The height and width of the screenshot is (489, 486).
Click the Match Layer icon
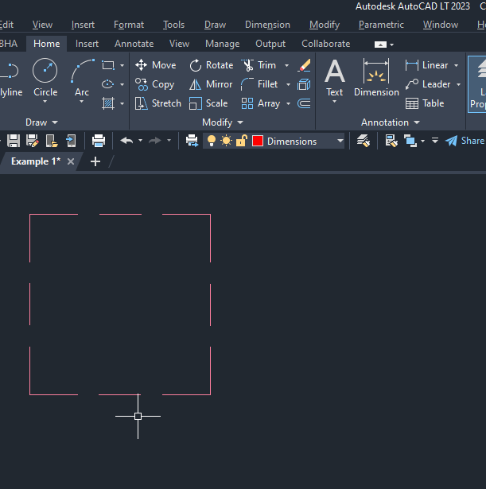(364, 141)
